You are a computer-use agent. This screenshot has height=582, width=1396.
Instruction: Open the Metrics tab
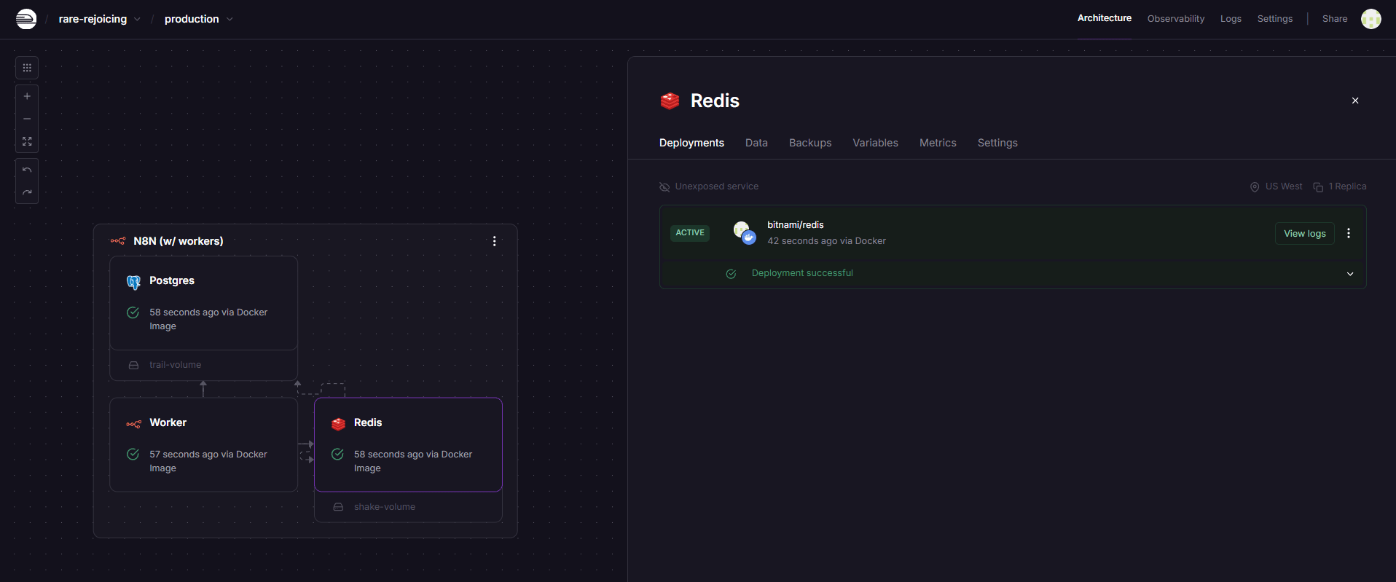click(x=938, y=143)
